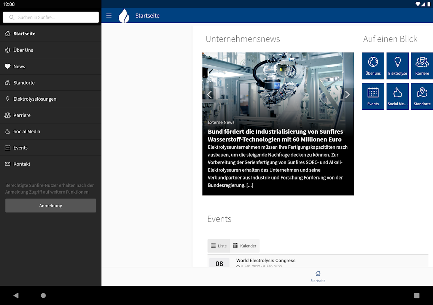Open the 'Bund fördert die Industrialisierung' headline
Viewport: 433px width, 305px height.
point(275,135)
